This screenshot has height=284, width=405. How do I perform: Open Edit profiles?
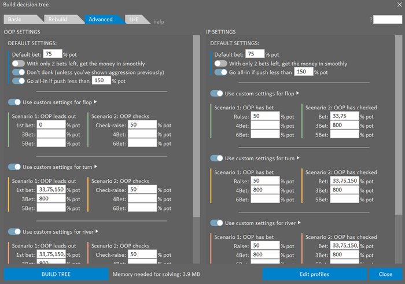(x=314, y=274)
